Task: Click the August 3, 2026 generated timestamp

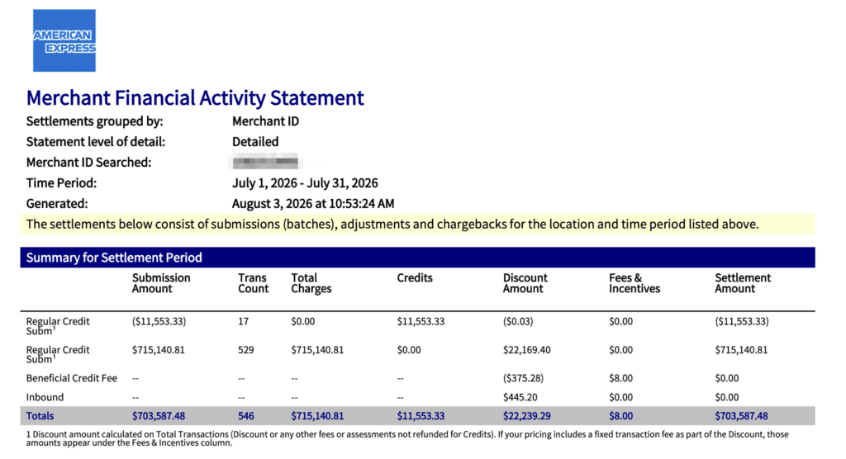Action: pos(313,203)
